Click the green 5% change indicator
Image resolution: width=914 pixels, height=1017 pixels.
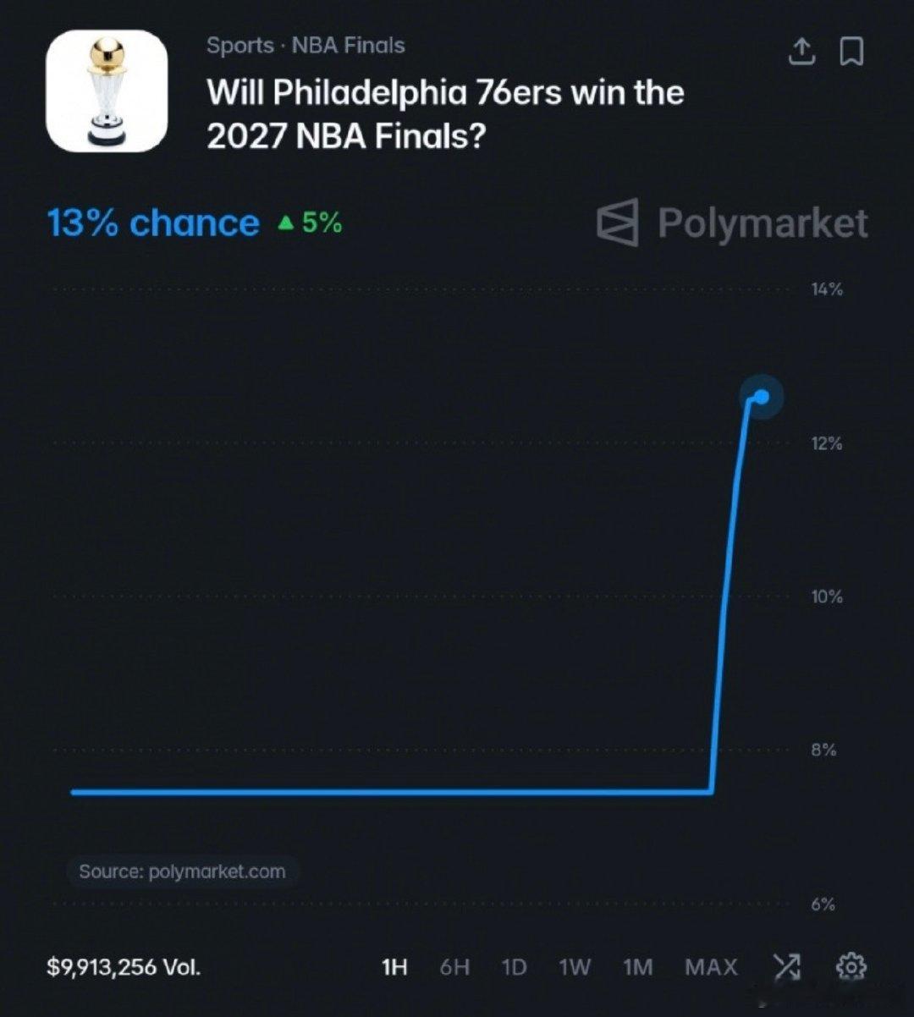[310, 223]
